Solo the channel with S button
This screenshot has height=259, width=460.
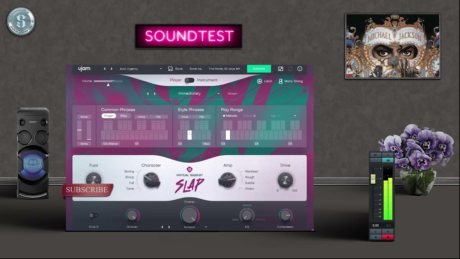[x=388, y=155]
